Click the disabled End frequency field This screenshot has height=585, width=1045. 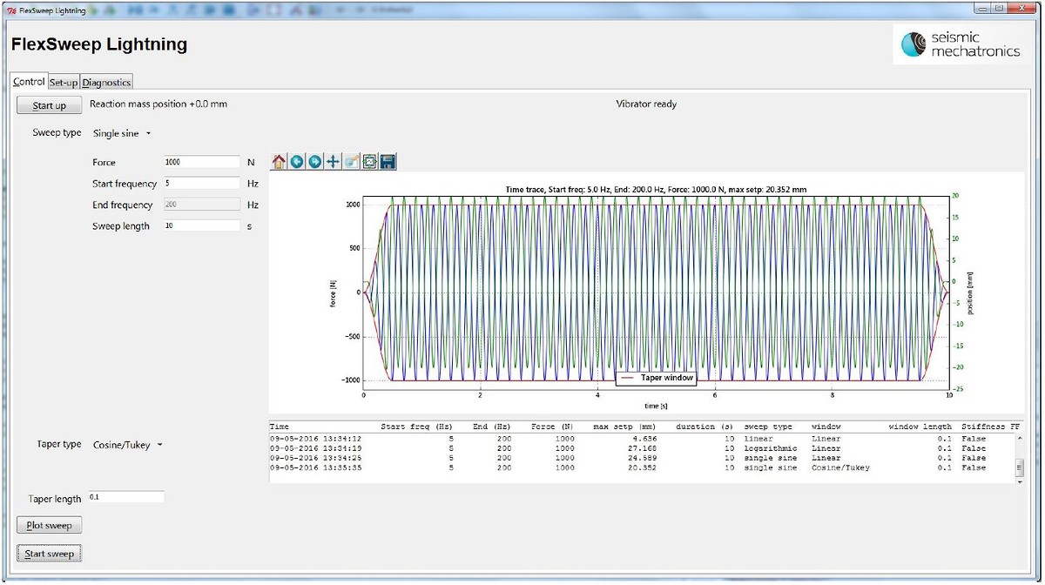click(x=201, y=205)
